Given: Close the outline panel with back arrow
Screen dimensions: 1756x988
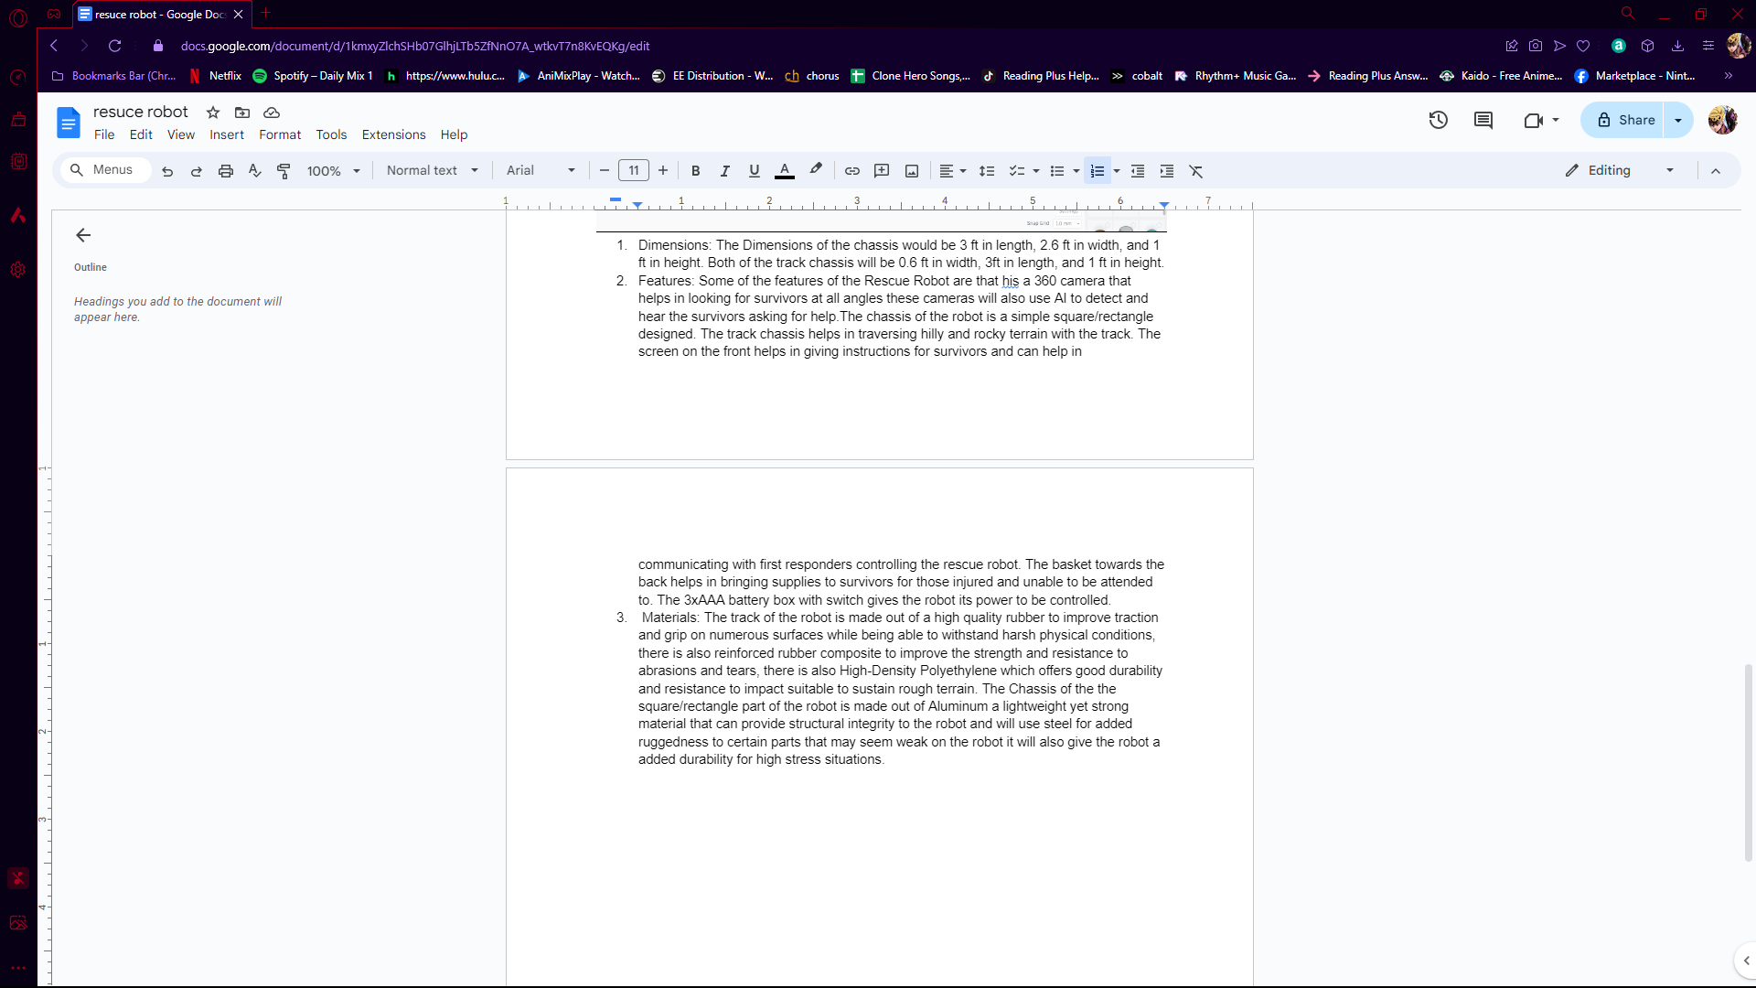Looking at the screenshot, I should (x=83, y=235).
